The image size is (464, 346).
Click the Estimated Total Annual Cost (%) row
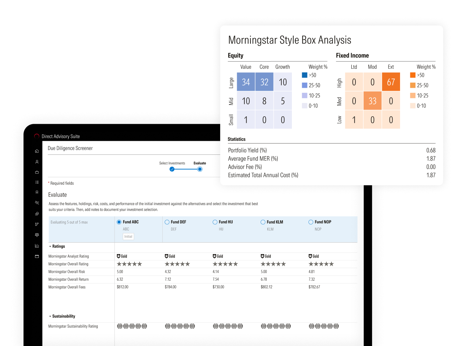click(332, 175)
